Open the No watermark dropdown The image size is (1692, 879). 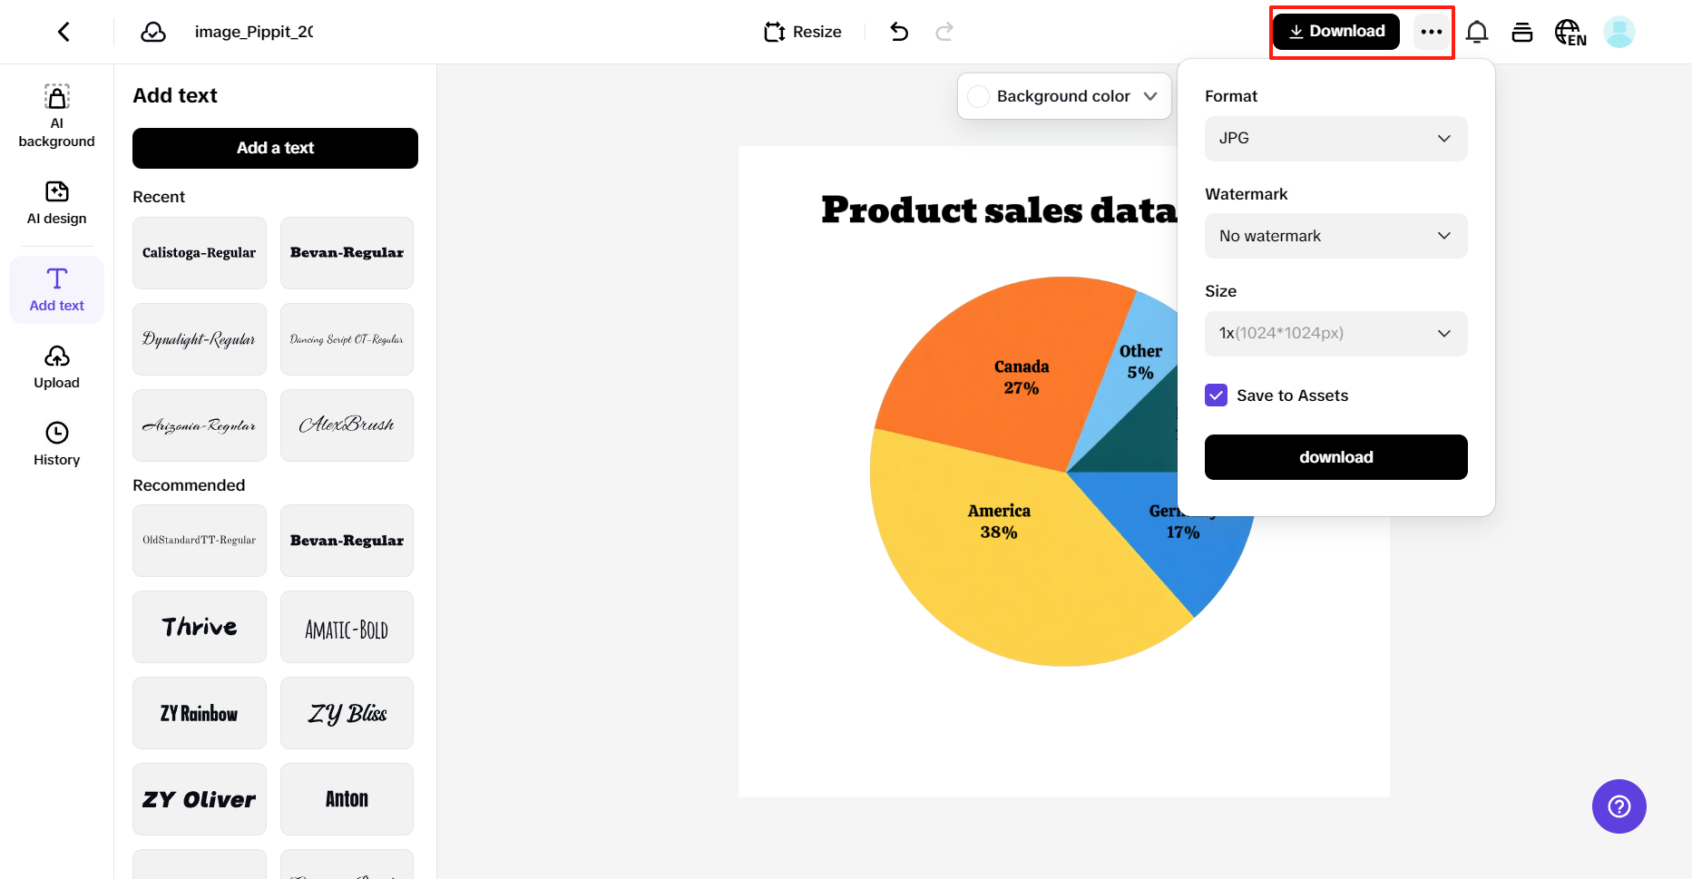click(x=1335, y=236)
